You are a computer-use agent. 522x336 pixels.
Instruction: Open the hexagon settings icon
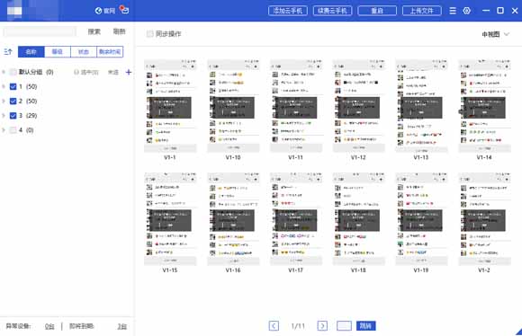click(x=467, y=11)
